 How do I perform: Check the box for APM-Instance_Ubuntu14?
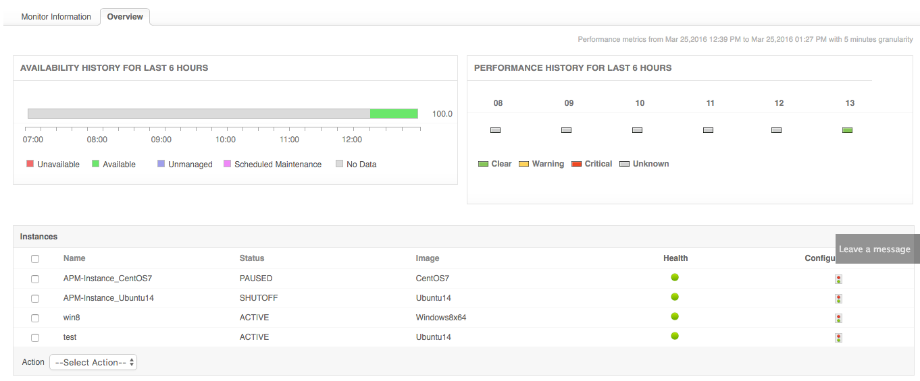[x=35, y=298]
